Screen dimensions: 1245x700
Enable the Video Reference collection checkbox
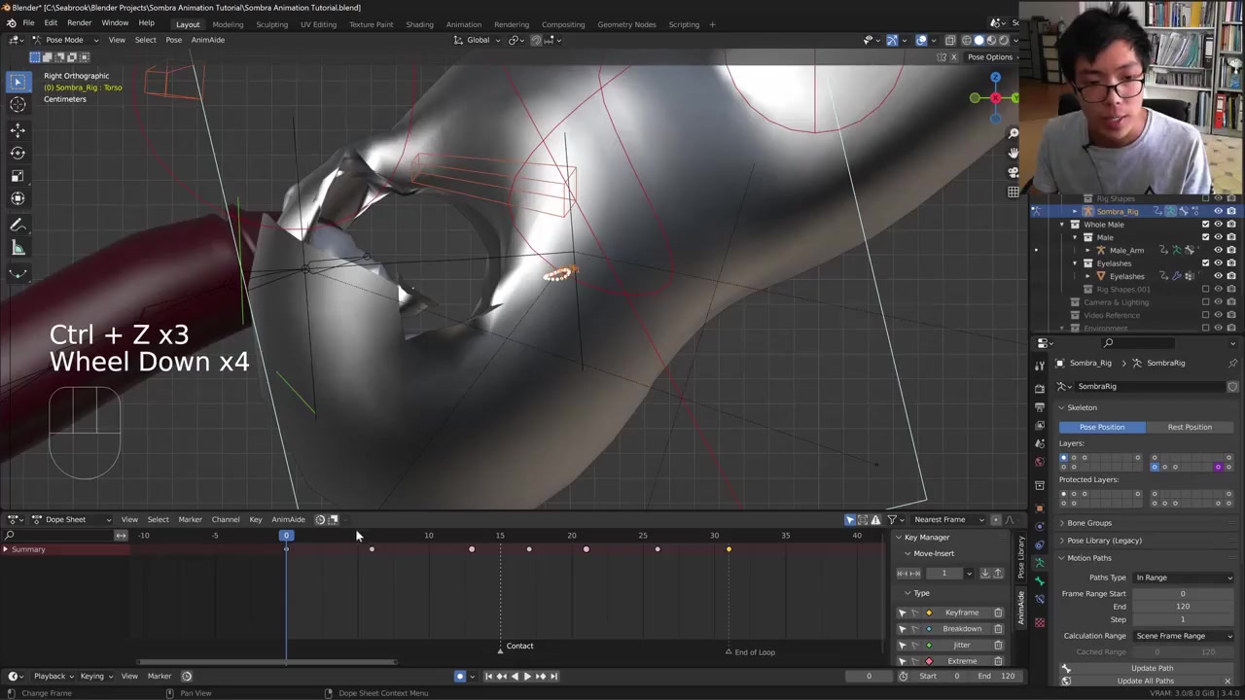coord(1206,315)
